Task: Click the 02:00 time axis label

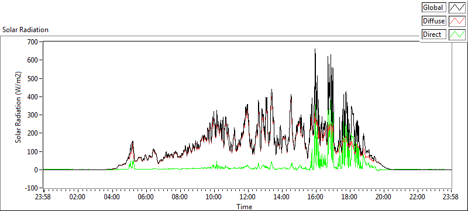Action: click(x=78, y=197)
